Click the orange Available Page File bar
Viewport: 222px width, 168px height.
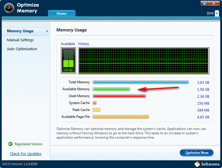[121, 117]
